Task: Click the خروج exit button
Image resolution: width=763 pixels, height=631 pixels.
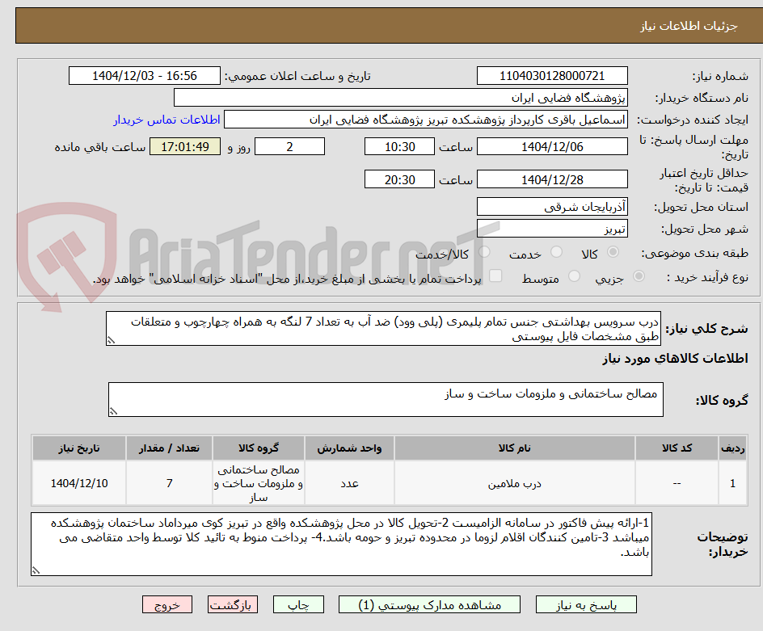Action: [167, 604]
